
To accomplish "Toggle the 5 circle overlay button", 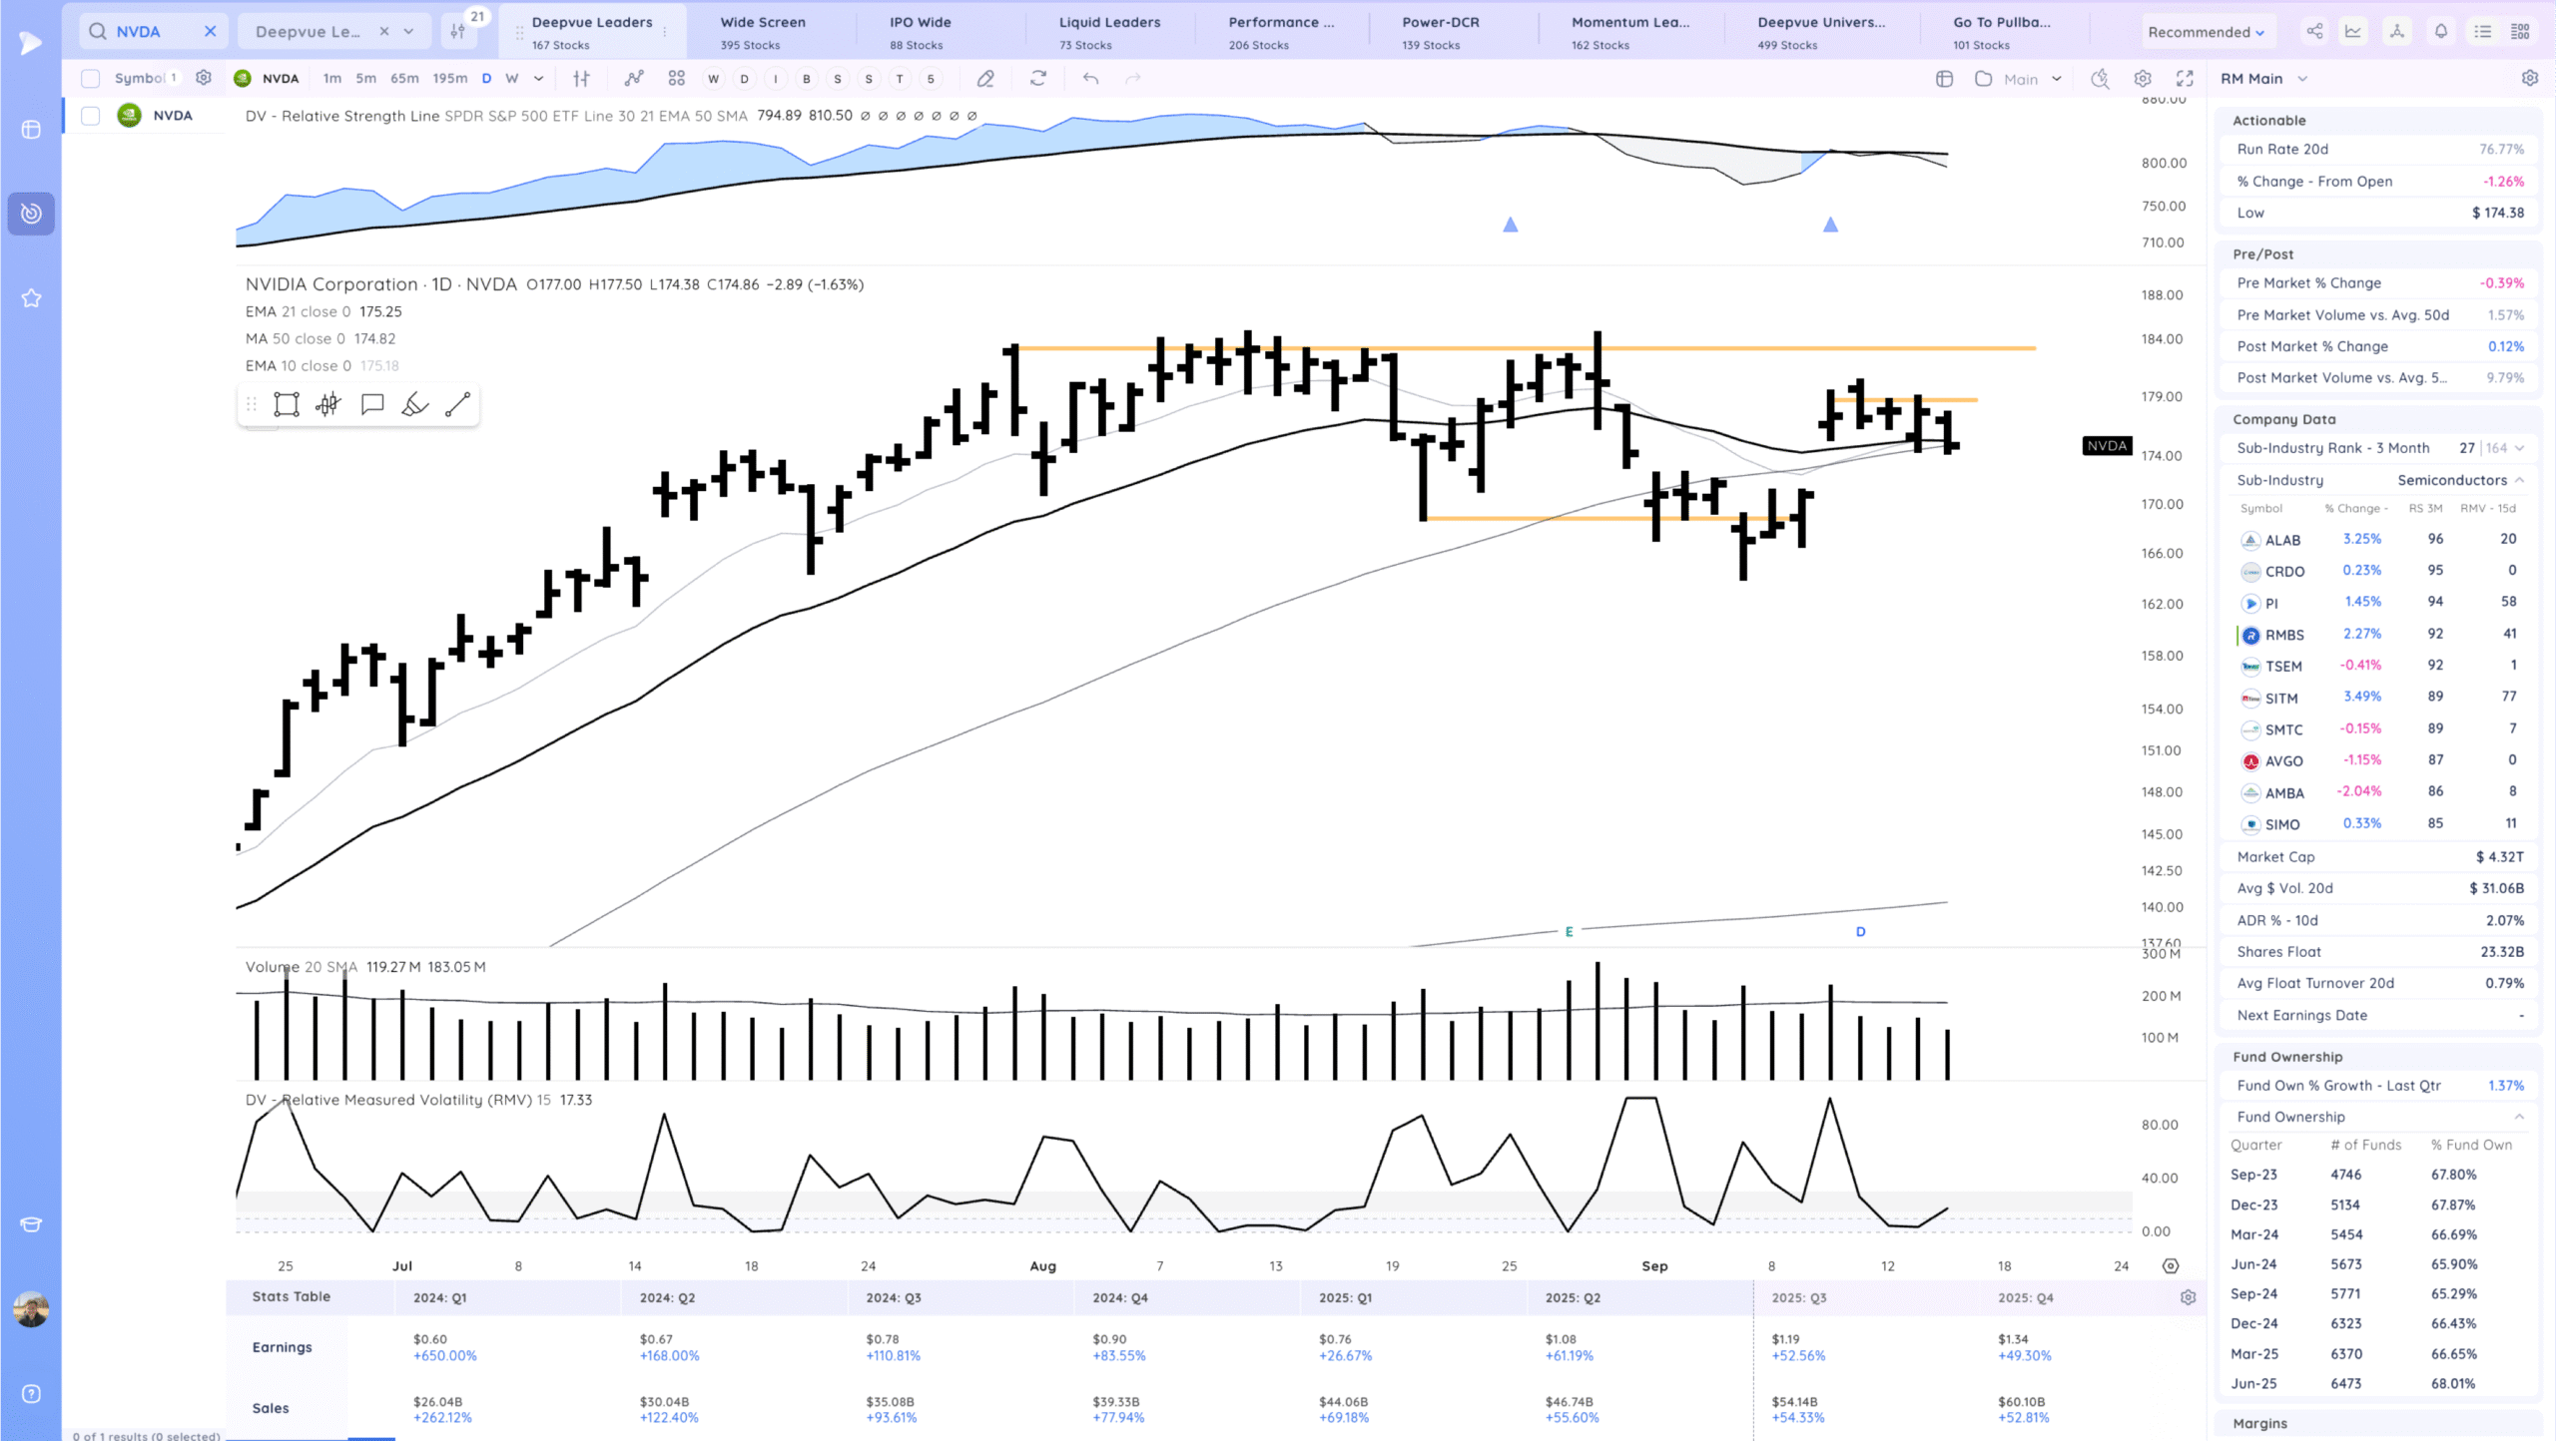I will 931,79.
